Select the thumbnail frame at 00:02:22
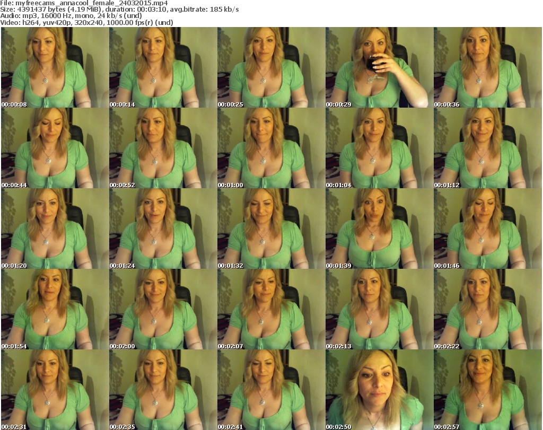The height and width of the screenshot is (430, 543). tap(488, 309)
